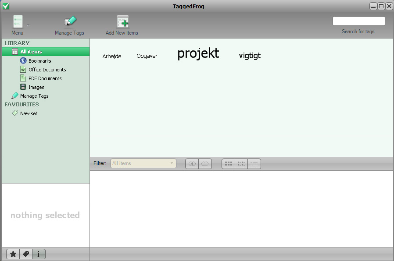This screenshot has height=261, width=394.
Task: Click the FAVOURITES section header
Action: [21, 105]
